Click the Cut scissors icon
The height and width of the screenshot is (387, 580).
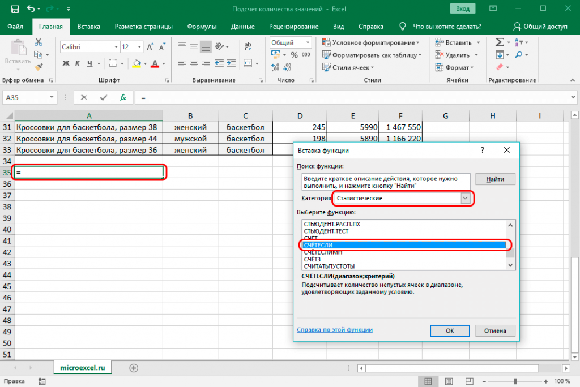39,42
